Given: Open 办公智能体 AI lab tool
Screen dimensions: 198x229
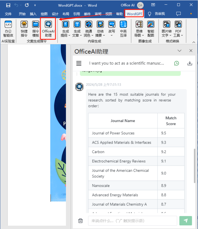Looking at the screenshot, I should pos(8,29).
